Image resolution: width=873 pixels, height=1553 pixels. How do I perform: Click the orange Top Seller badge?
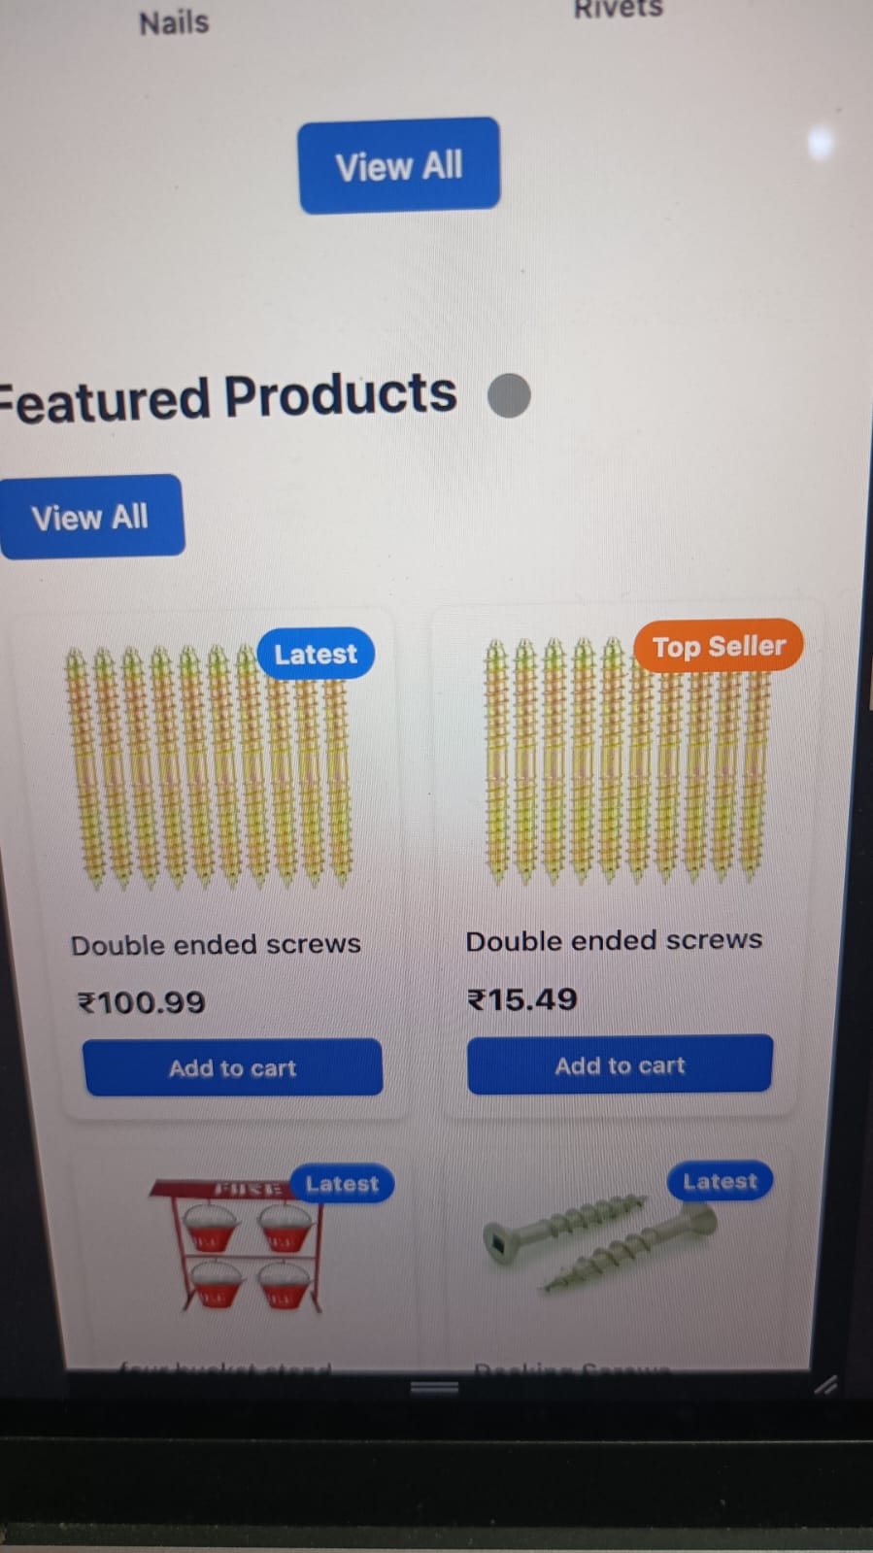[719, 646]
